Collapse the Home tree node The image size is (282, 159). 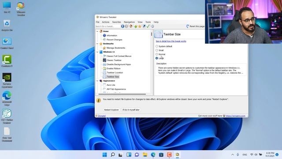tap(97, 31)
